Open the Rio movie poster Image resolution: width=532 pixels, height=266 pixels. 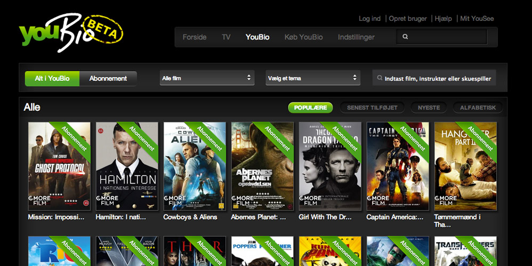[59, 251]
